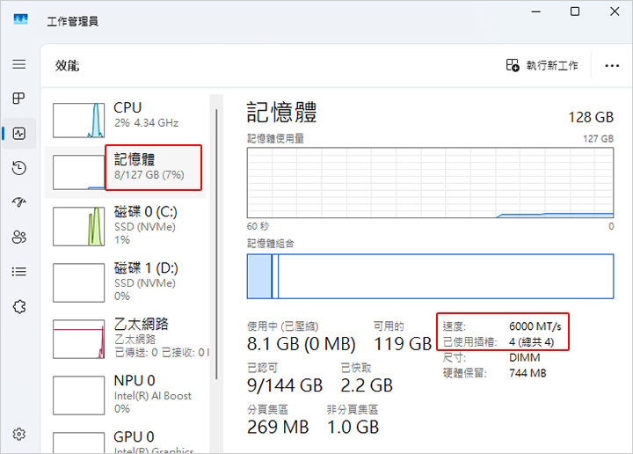
Task: Open the hamburger navigation menu
Action: pyautogui.click(x=19, y=64)
